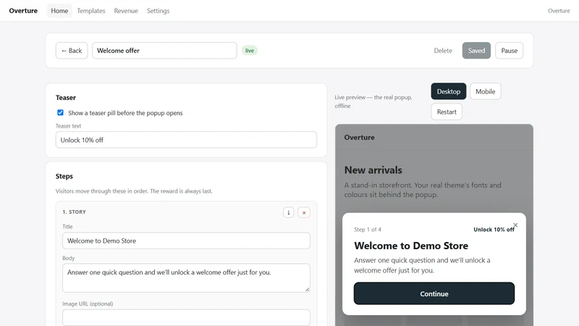The image size is (579, 326).
Task: Switch preview to Mobile
Action: (x=485, y=91)
